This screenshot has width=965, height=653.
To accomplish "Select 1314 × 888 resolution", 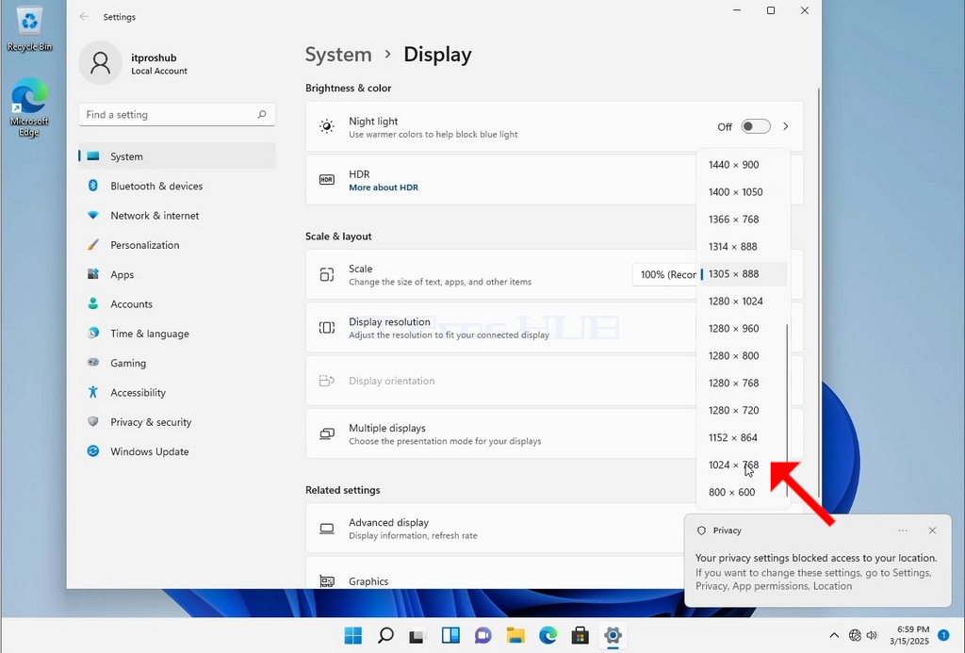I will click(x=744, y=246).
